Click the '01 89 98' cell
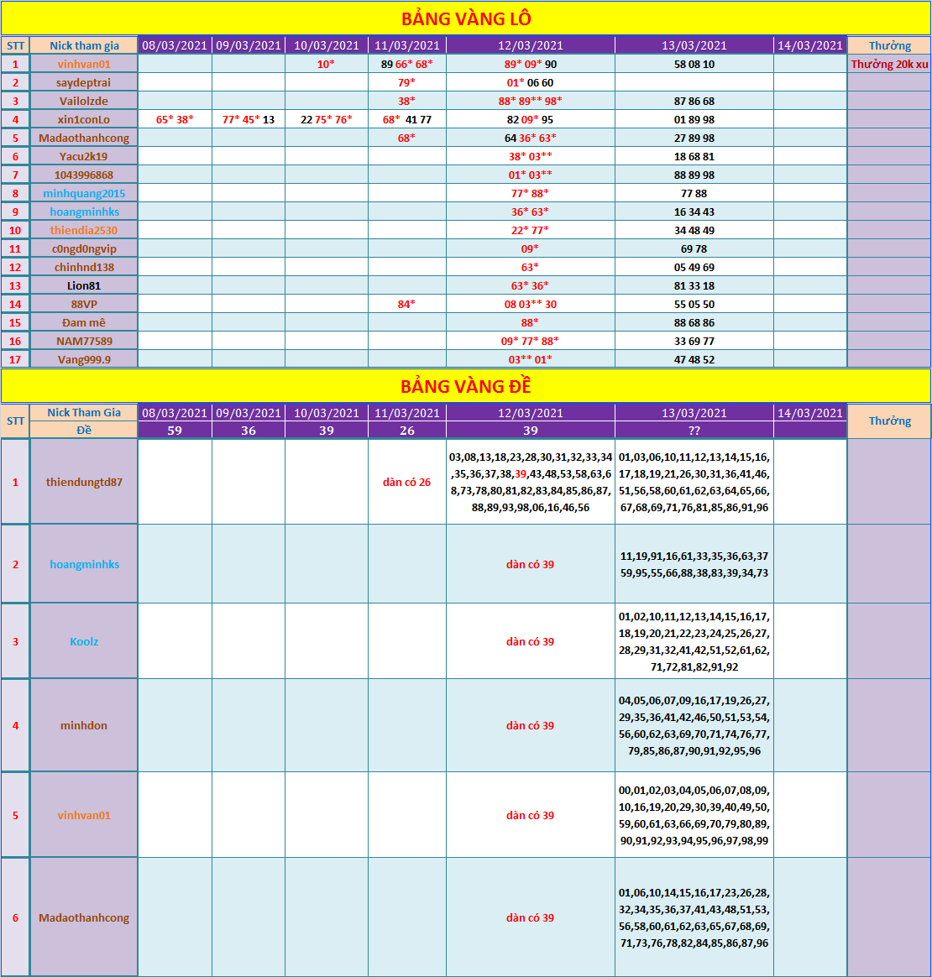 (694, 120)
